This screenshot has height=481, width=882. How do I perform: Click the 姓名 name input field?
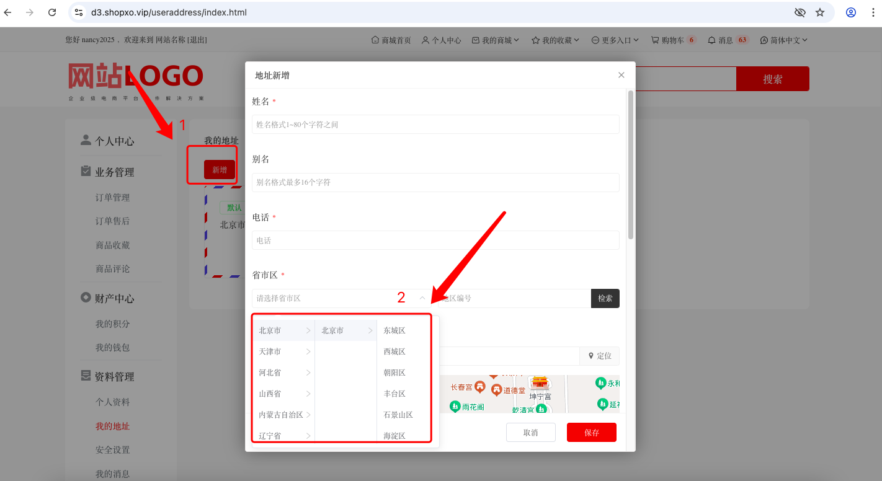click(435, 125)
